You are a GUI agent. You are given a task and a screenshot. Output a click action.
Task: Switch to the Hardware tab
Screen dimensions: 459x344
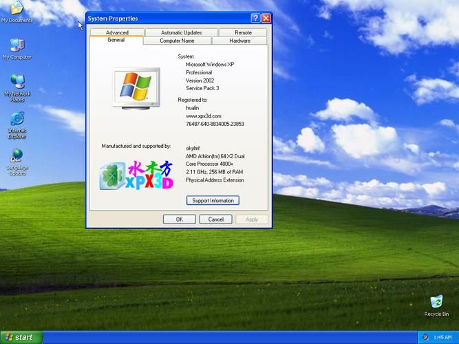239,41
